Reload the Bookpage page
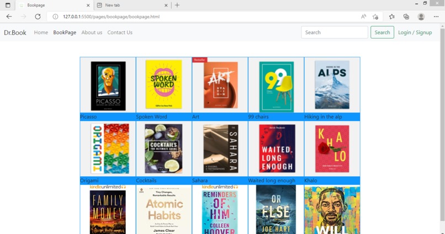The image size is (445, 234). tap(38, 17)
